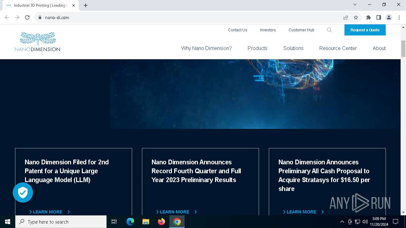Click the Request a Quote button
The width and height of the screenshot is (406, 228).
(x=365, y=30)
